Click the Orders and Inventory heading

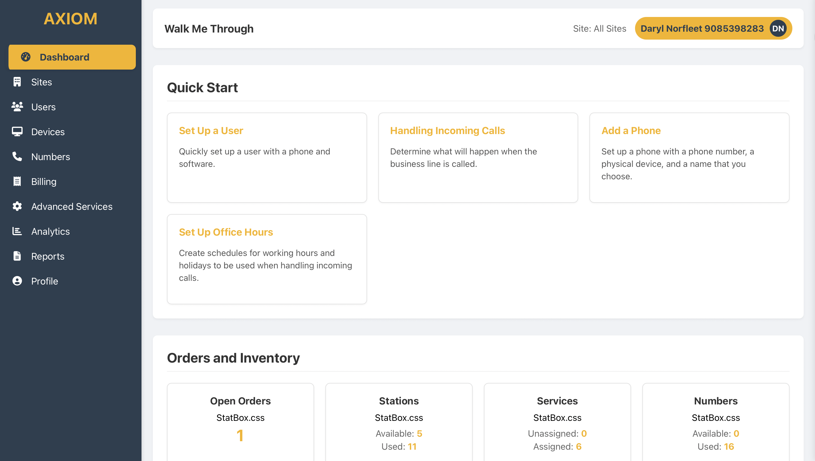[x=233, y=358]
